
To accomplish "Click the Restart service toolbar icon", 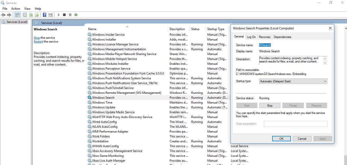I will (76, 15).
